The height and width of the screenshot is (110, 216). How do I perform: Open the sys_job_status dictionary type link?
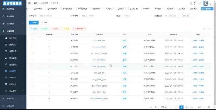point(99,60)
